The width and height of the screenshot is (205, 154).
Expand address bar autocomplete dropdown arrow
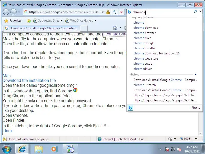[103, 12]
